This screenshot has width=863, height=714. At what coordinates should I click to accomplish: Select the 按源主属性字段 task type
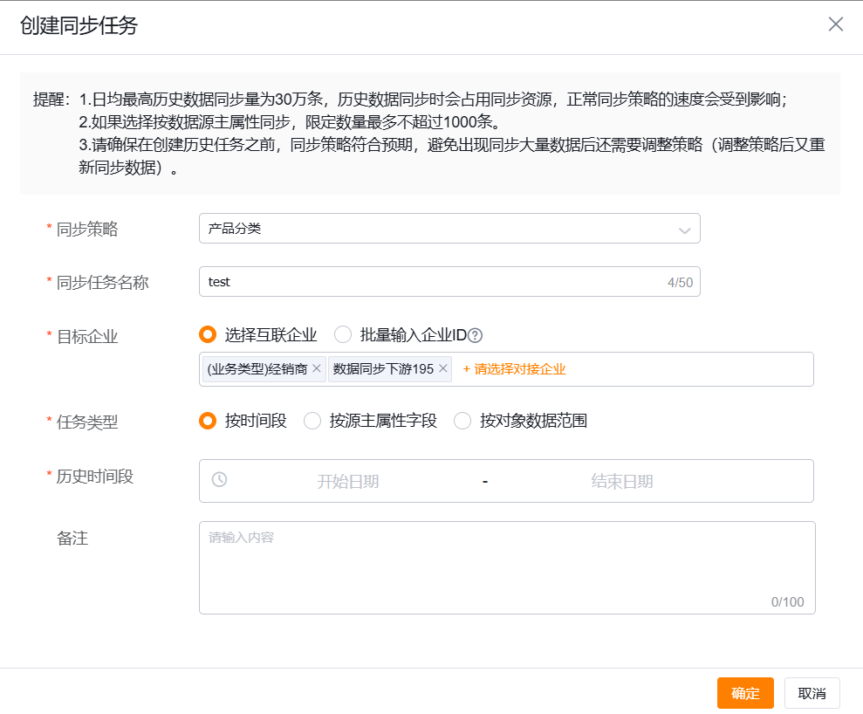pos(312,421)
